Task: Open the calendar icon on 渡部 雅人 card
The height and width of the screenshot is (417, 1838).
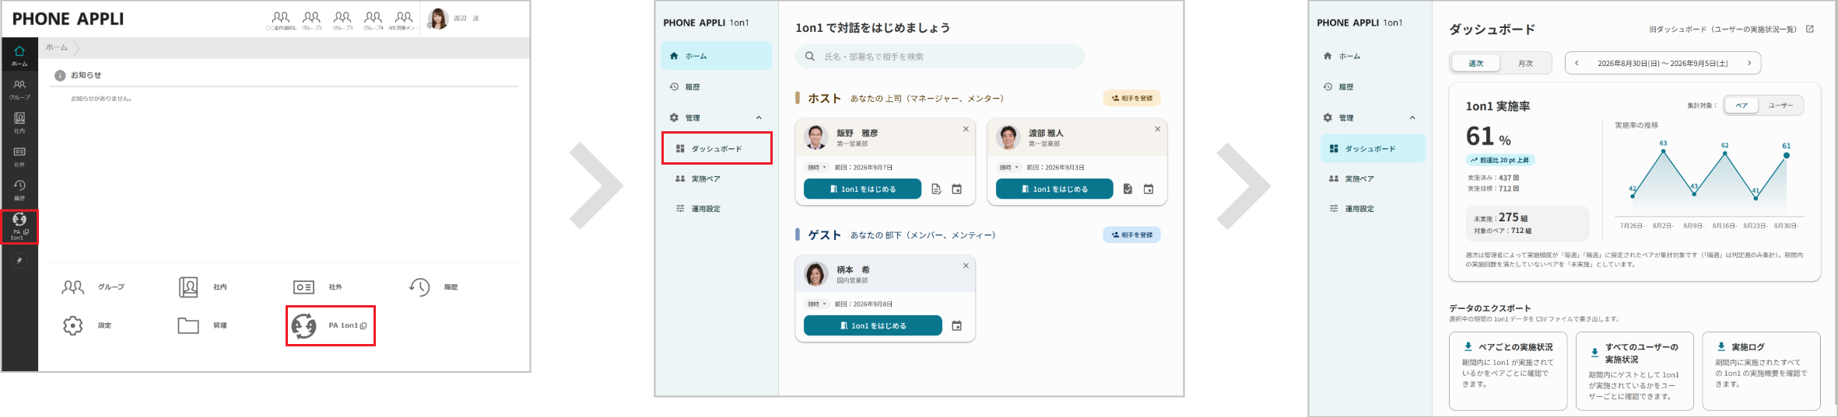Action: (x=1149, y=189)
